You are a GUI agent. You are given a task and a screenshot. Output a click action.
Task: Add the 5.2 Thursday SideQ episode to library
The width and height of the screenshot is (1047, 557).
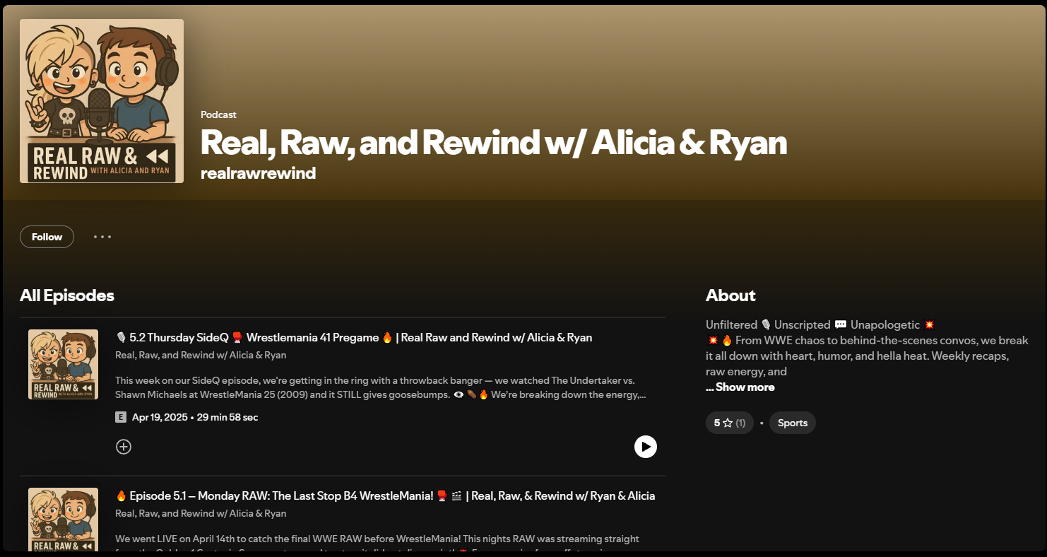(x=124, y=447)
